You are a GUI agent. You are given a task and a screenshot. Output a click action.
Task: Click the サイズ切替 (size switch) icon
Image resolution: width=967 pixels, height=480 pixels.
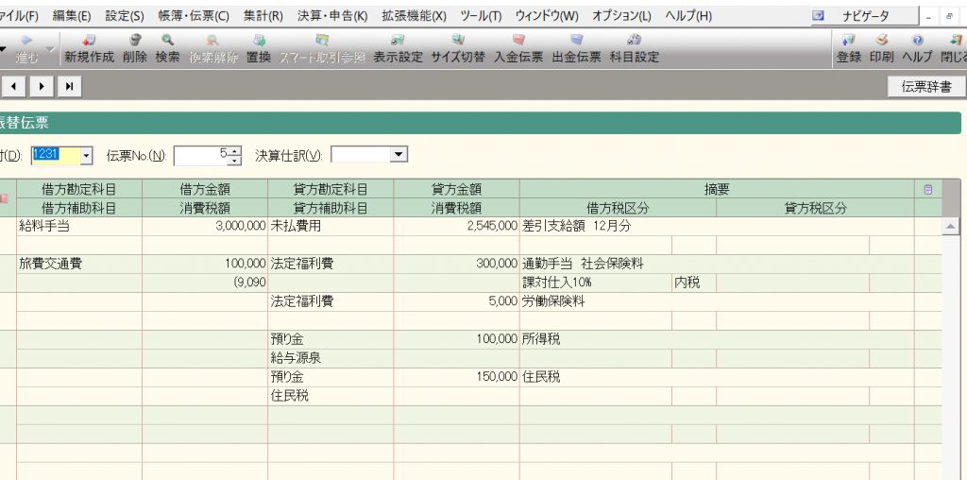[458, 48]
